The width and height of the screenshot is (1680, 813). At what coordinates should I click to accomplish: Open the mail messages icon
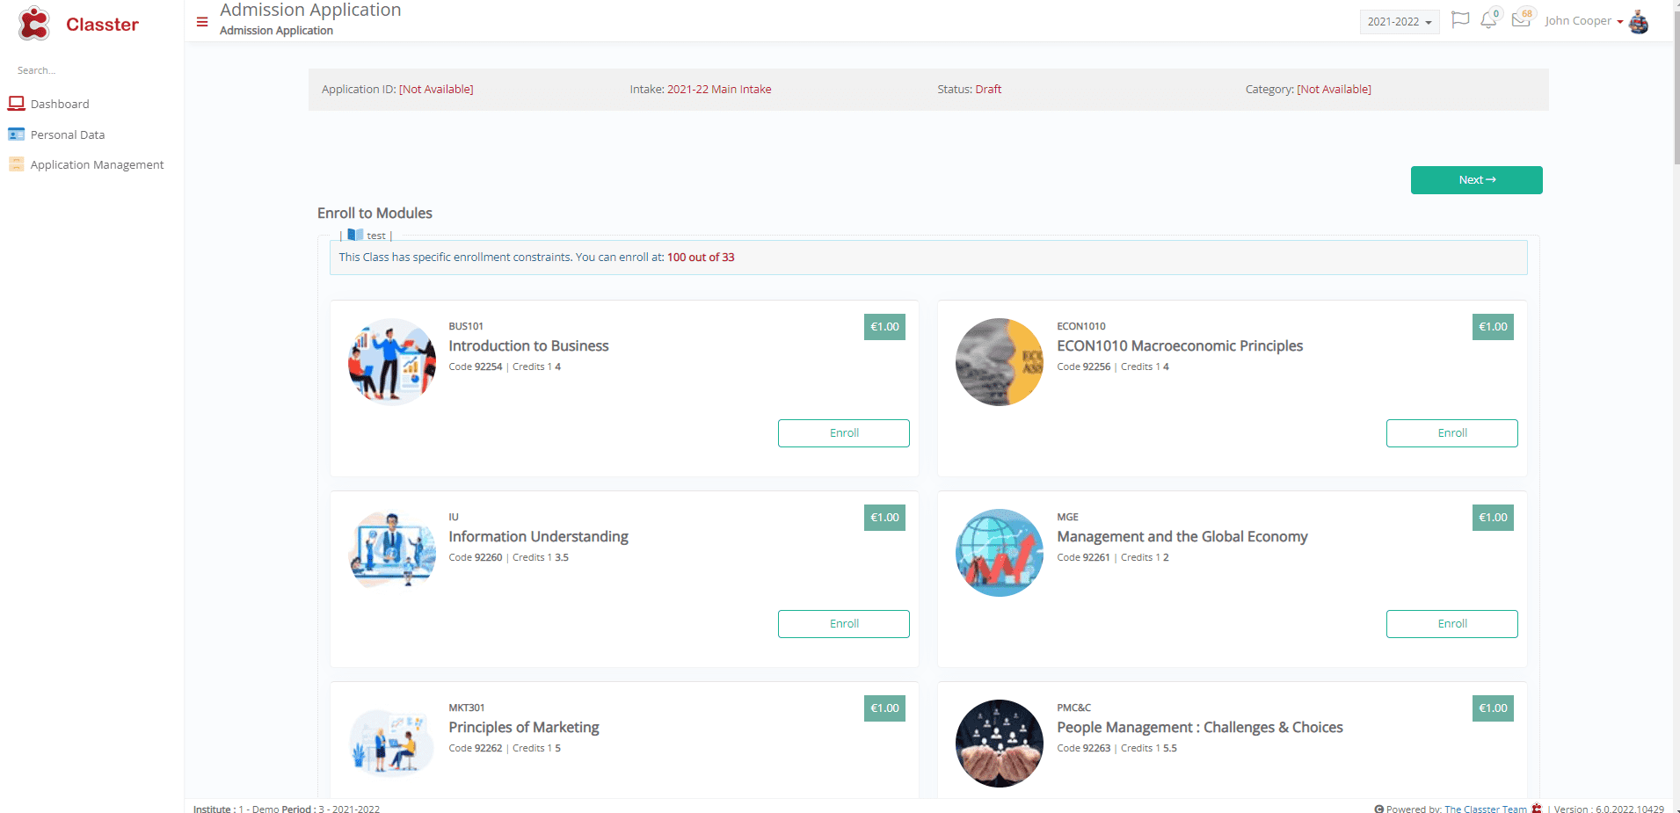(1520, 19)
